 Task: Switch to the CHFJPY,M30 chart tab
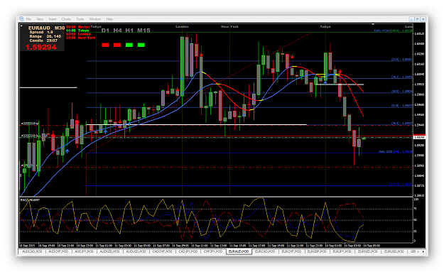(x=213, y=251)
